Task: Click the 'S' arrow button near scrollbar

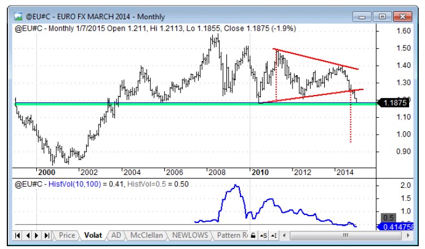Action: [263, 235]
